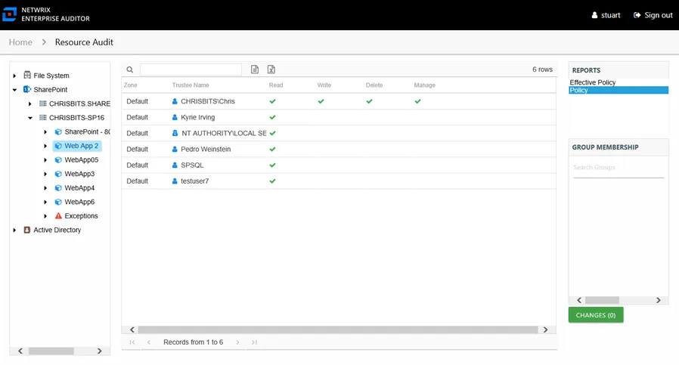Click the WebApp6 cube icon
679x365 pixels.
pos(58,202)
